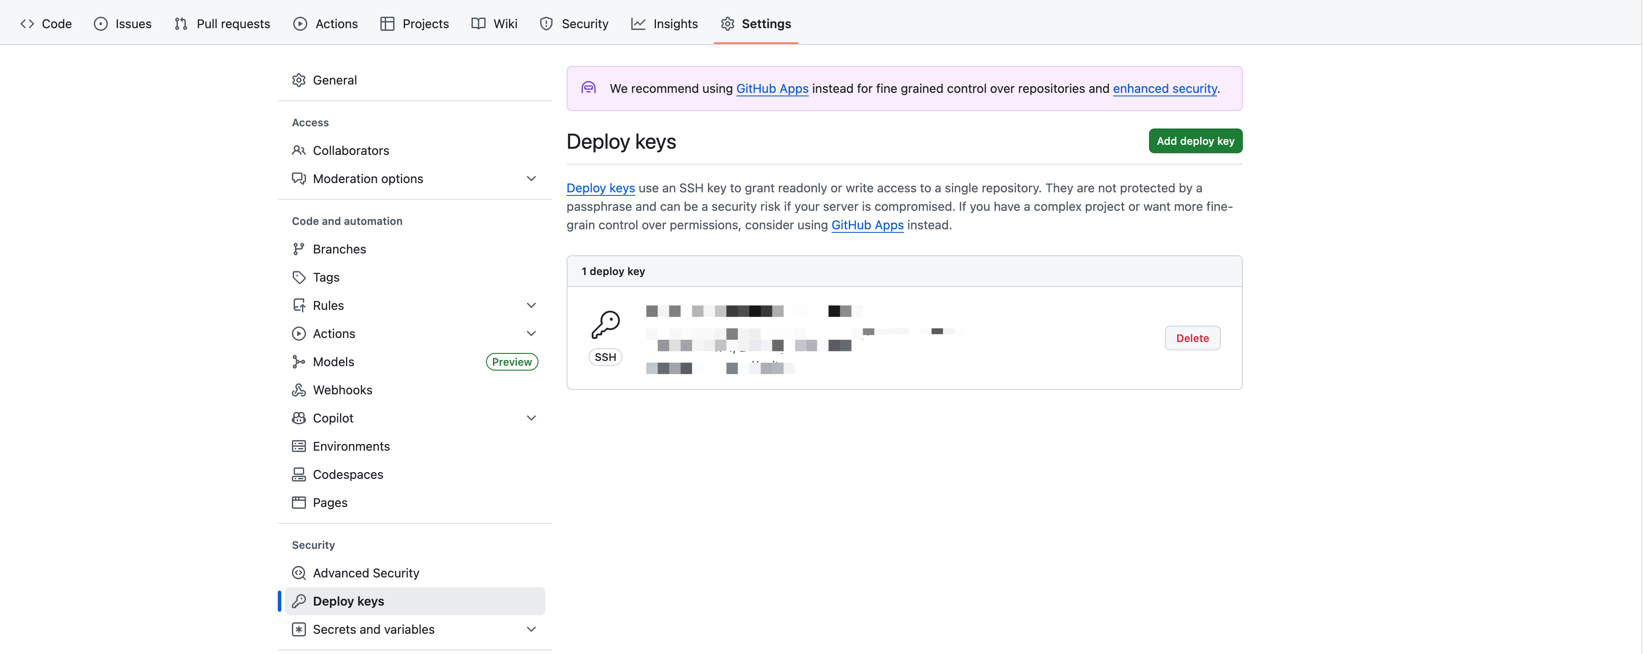Click the Advanced Security shield-search icon

pyautogui.click(x=298, y=573)
